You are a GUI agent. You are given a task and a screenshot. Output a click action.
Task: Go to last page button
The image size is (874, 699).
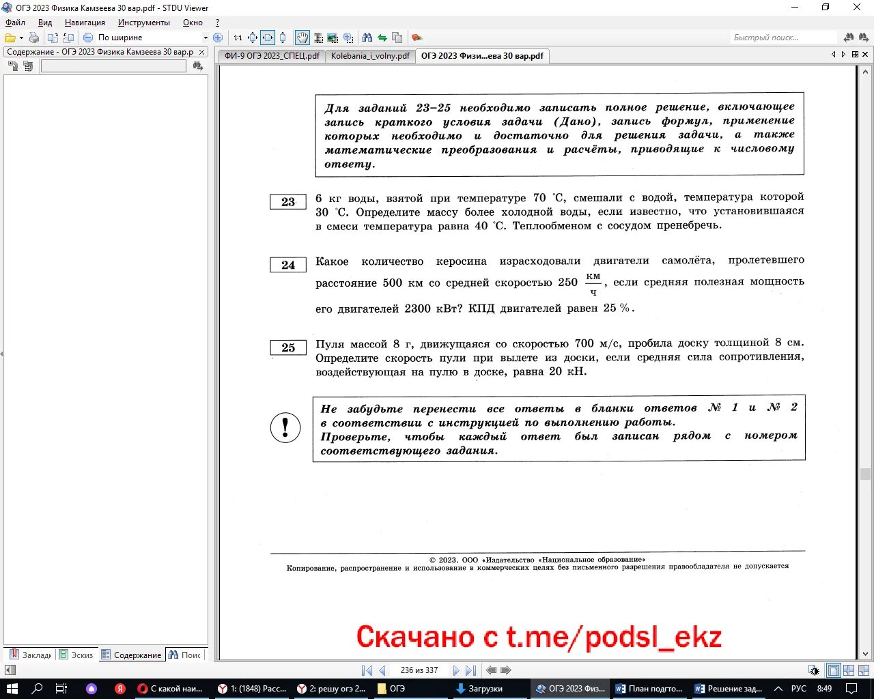(471, 670)
